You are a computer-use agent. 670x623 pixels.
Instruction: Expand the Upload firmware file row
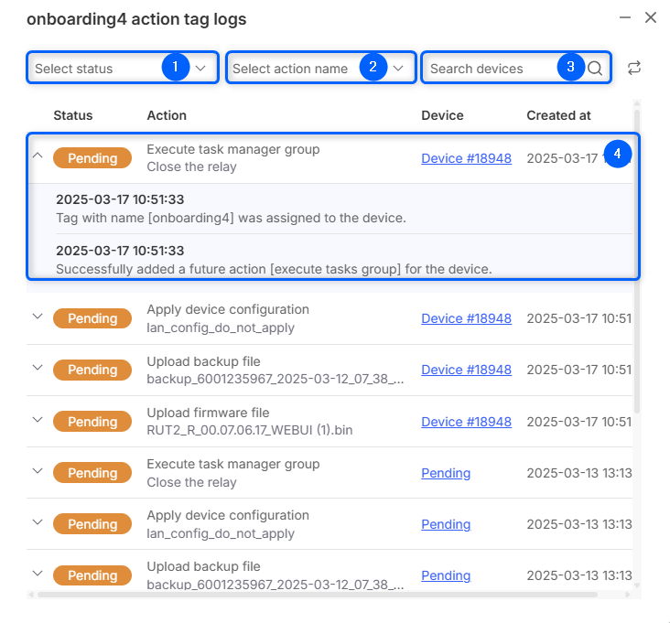[x=38, y=419]
